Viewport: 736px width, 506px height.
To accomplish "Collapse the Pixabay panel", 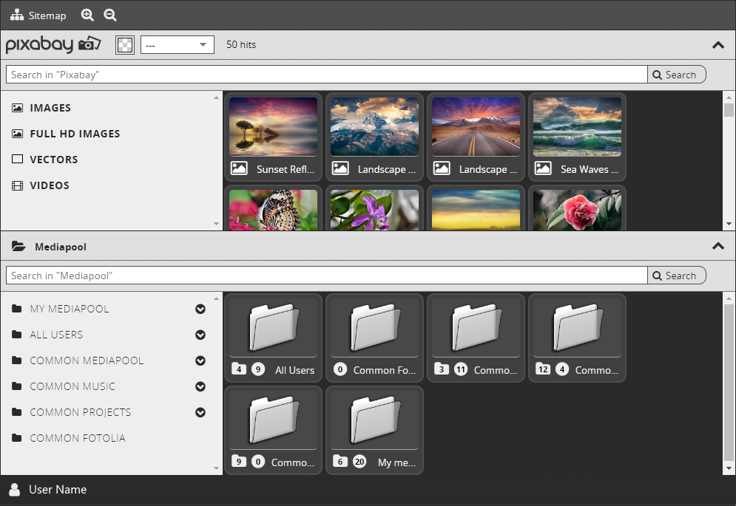I will point(718,45).
